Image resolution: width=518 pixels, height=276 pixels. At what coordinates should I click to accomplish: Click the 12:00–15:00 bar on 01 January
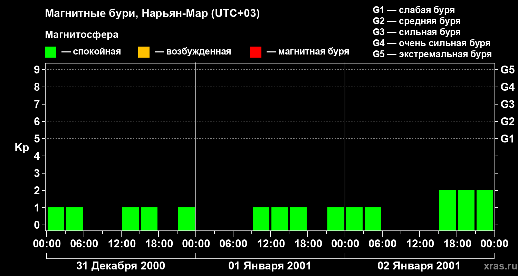[280, 219]
